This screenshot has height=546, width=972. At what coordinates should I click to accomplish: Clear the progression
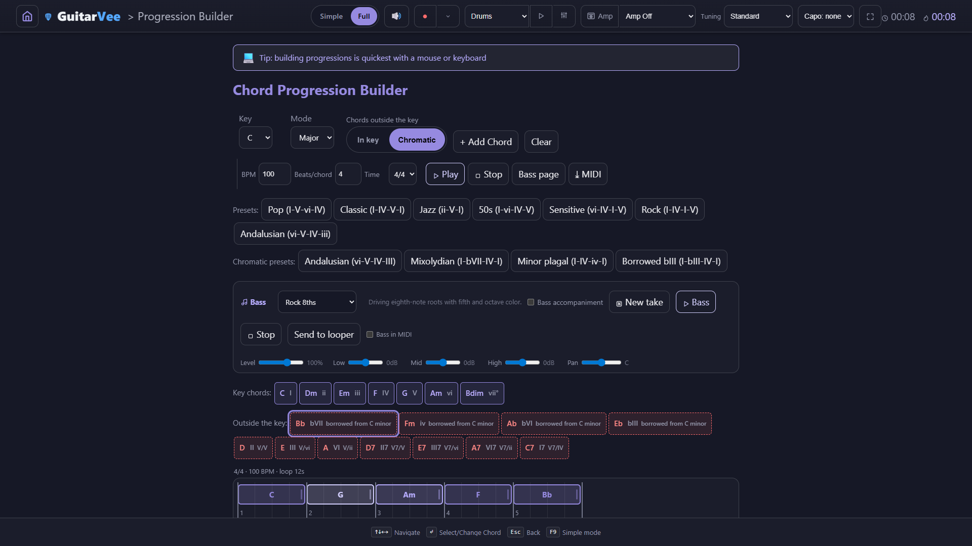pyautogui.click(x=541, y=142)
